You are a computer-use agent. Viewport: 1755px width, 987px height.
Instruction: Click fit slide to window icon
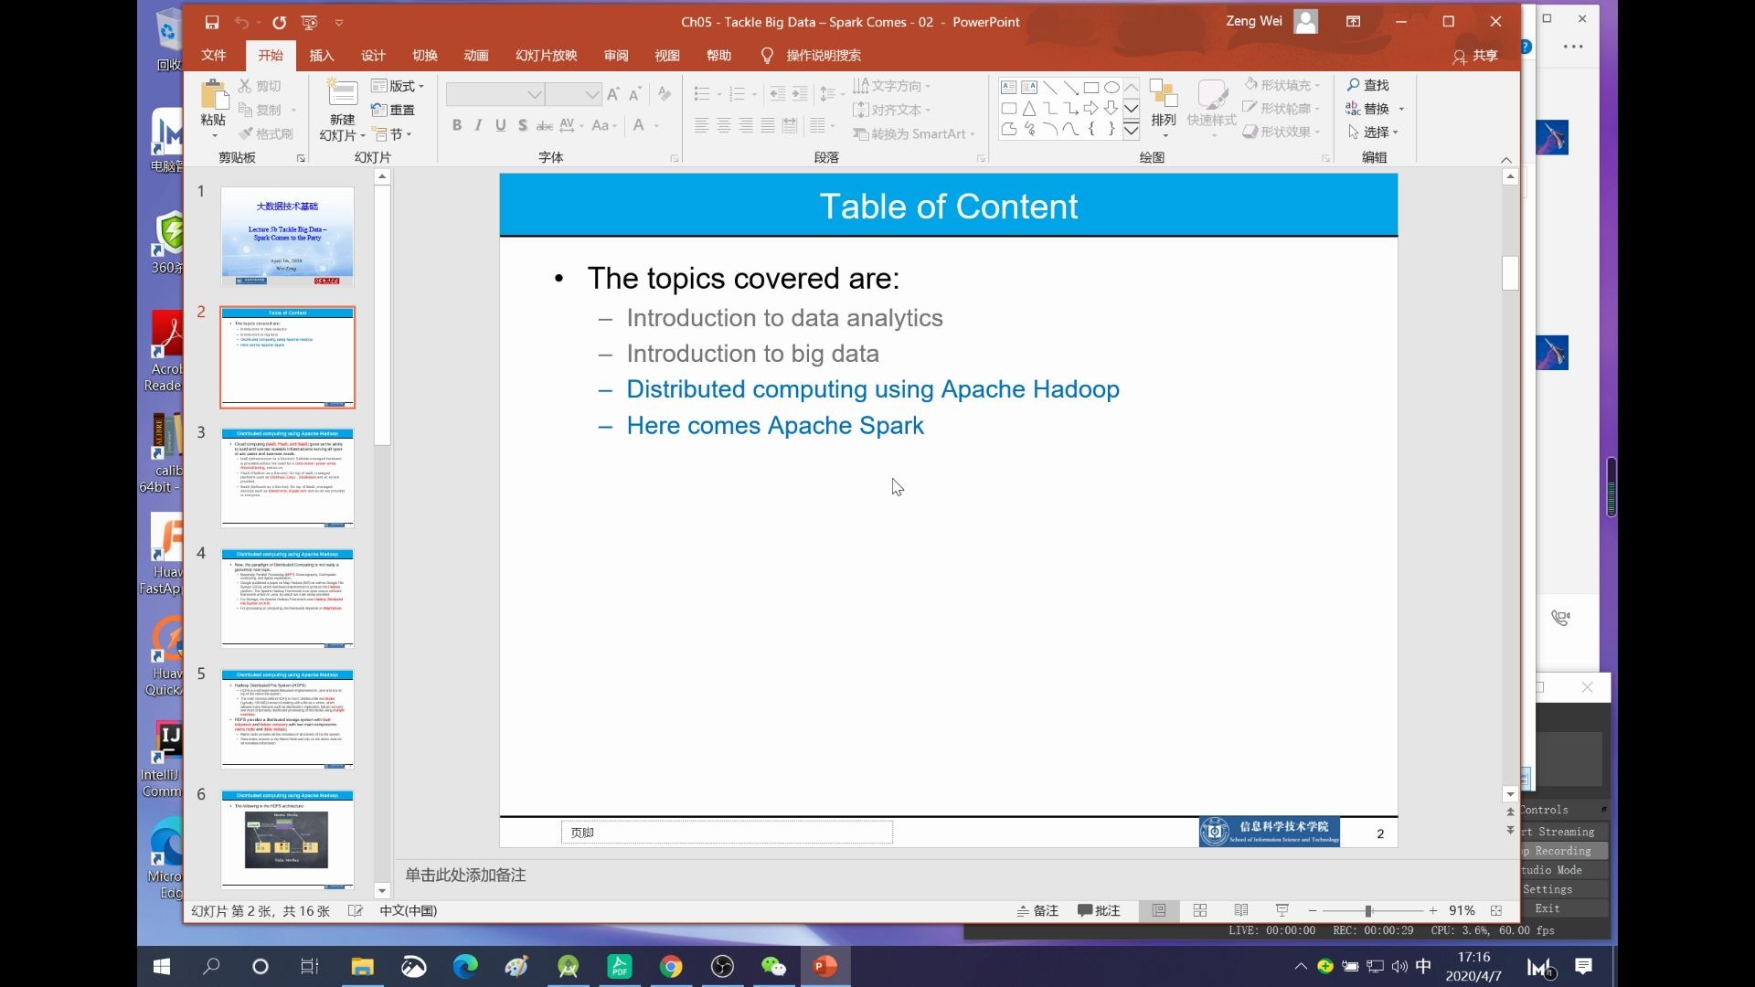click(1496, 910)
